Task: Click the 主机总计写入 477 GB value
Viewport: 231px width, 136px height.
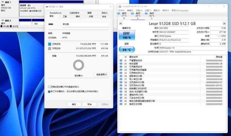Action: tap(218, 32)
